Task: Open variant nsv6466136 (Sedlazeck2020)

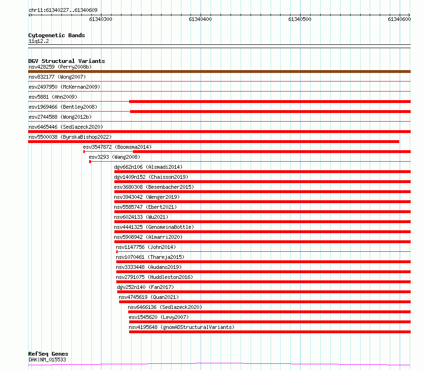Action: [165, 307]
